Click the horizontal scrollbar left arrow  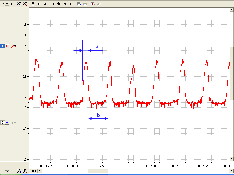(x=40, y=171)
